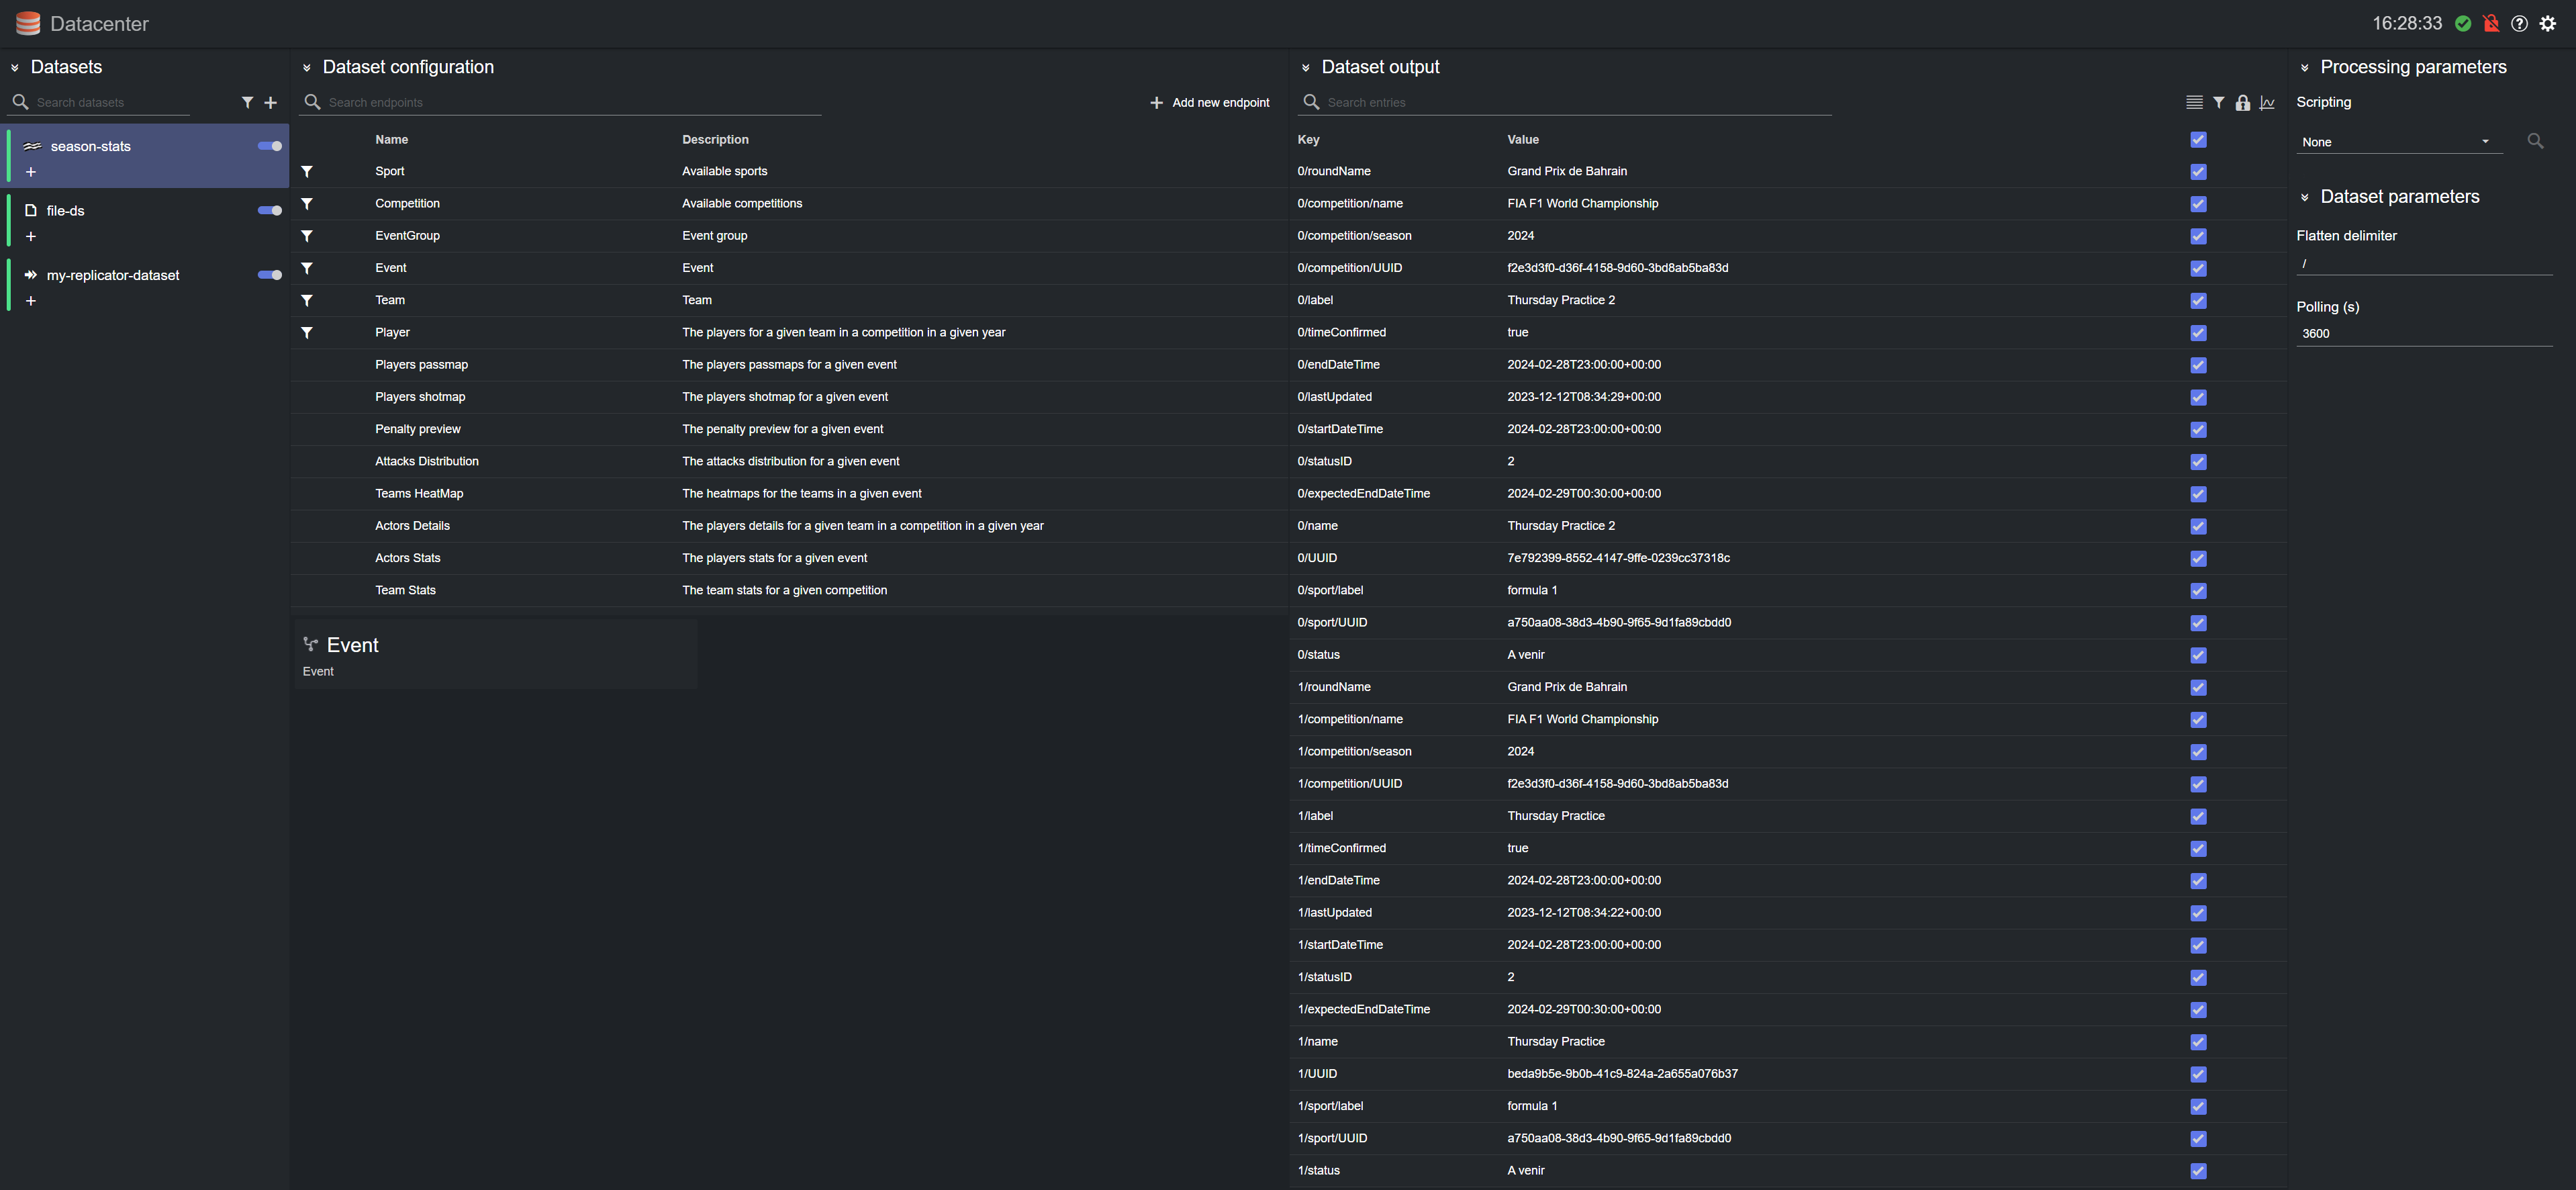The image size is (2576, 1190).
Task: Disable the my-replicator-dataset switch
Action: click(270, 275)
